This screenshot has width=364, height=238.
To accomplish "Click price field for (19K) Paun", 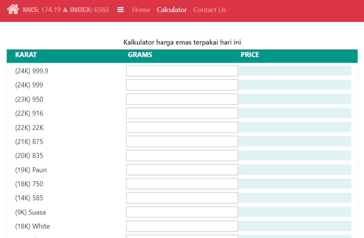I will pos(295,170).
